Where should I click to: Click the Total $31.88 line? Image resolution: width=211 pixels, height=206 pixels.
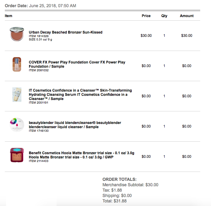tap(114, 201)
